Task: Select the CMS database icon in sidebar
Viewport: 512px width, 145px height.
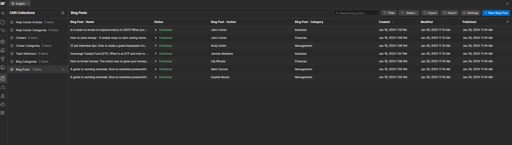Action: tap(3, 79)
